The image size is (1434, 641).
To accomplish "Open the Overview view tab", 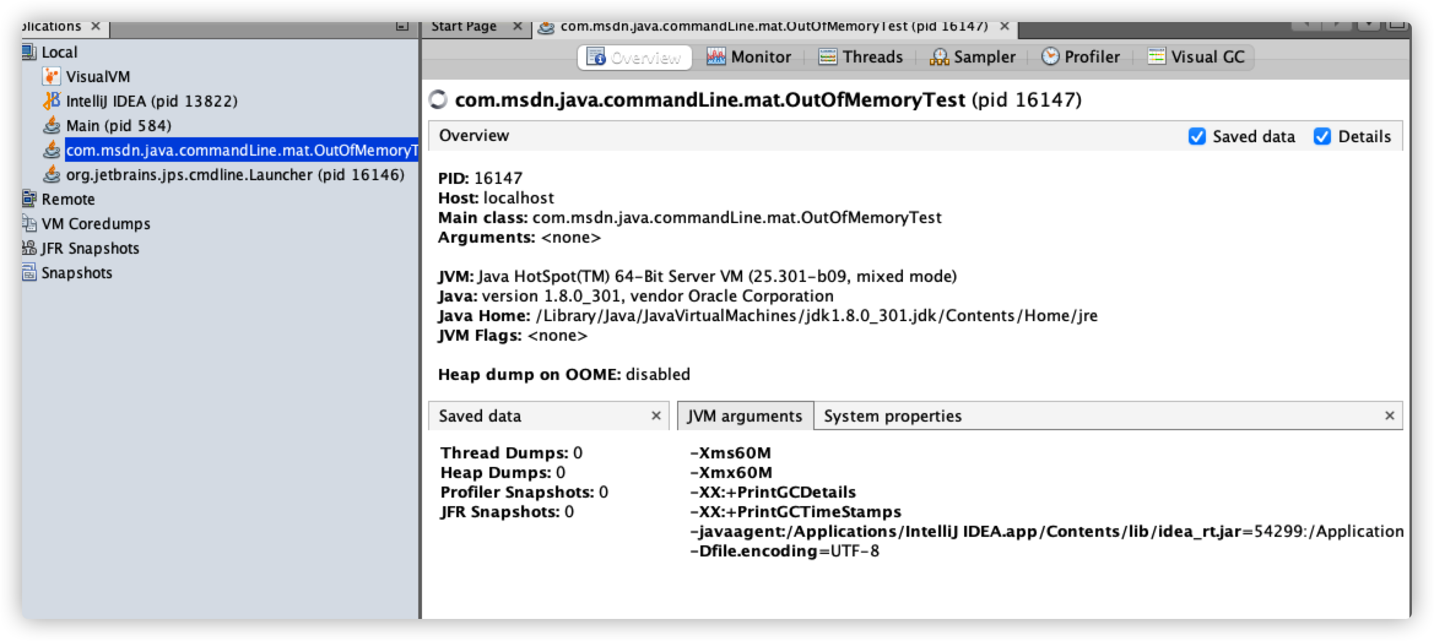I will [x=634, y=58].
